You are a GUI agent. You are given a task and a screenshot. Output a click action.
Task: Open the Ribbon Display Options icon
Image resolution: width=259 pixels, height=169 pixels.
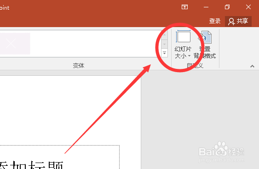184,7
